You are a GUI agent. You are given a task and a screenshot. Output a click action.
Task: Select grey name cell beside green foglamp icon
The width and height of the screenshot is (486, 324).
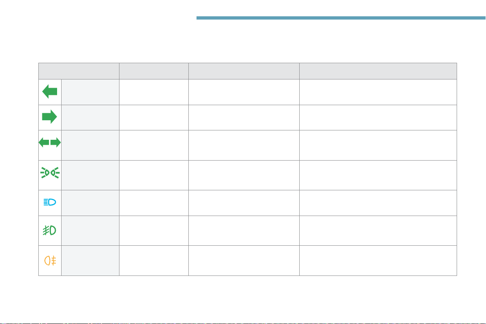pyautogui.click(x=90, y=231)
